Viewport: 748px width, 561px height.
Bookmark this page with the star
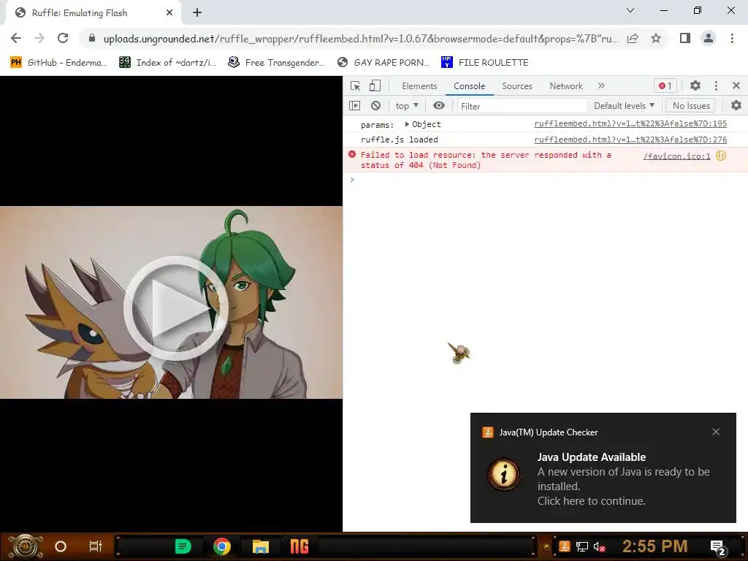[656, 38]
